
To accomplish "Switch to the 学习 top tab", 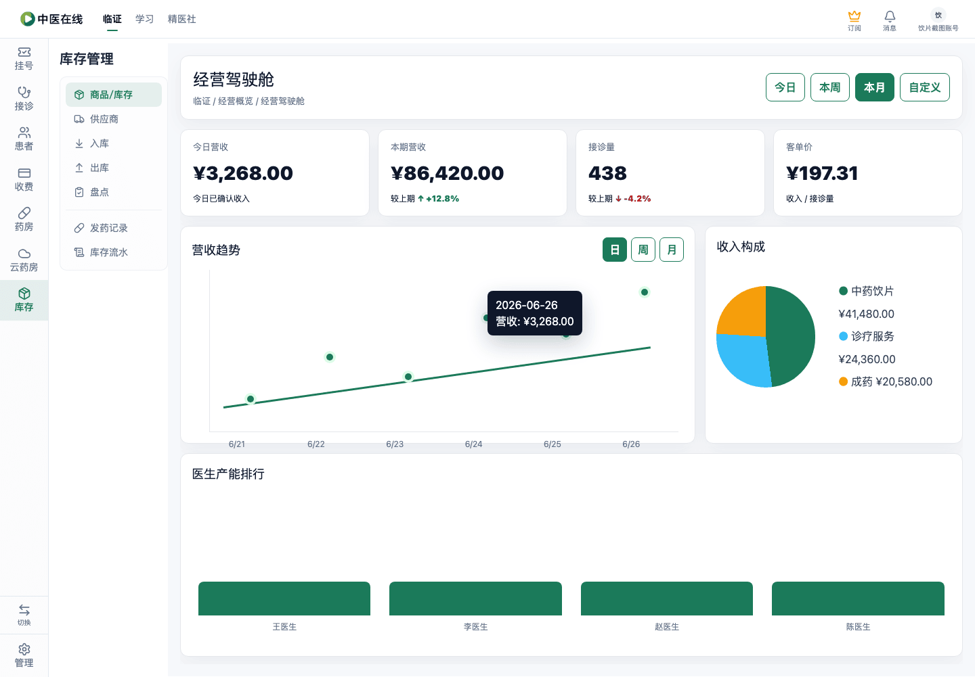I will [144, 19].
